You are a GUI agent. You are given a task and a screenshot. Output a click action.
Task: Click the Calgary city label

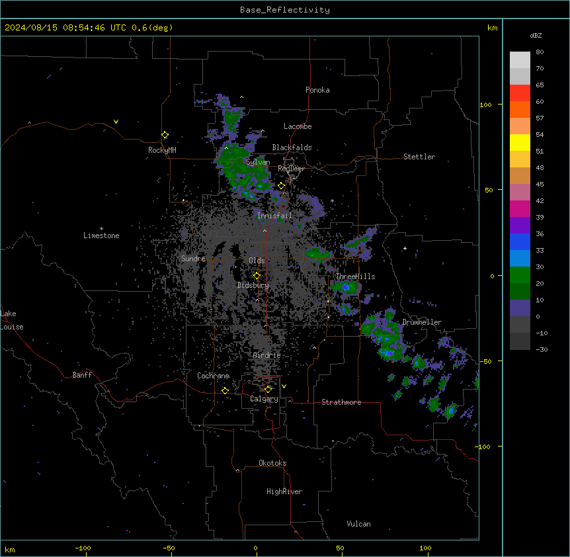[x=264, y=399]
